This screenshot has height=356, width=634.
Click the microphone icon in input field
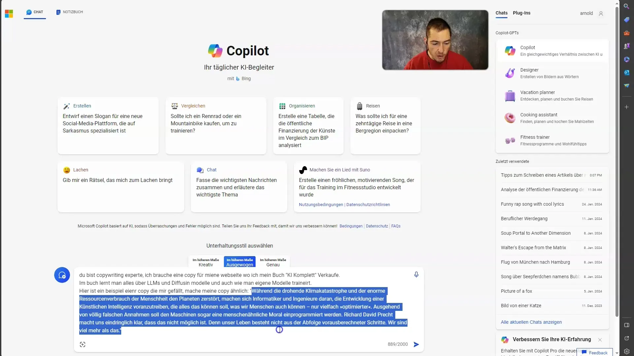416,275
